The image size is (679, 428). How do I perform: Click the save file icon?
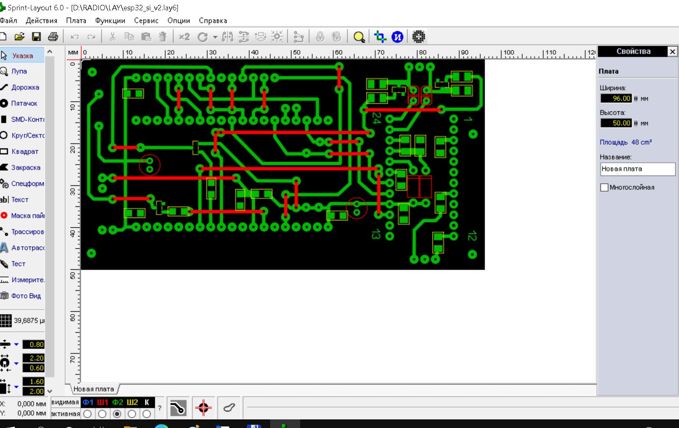(36, 37)
